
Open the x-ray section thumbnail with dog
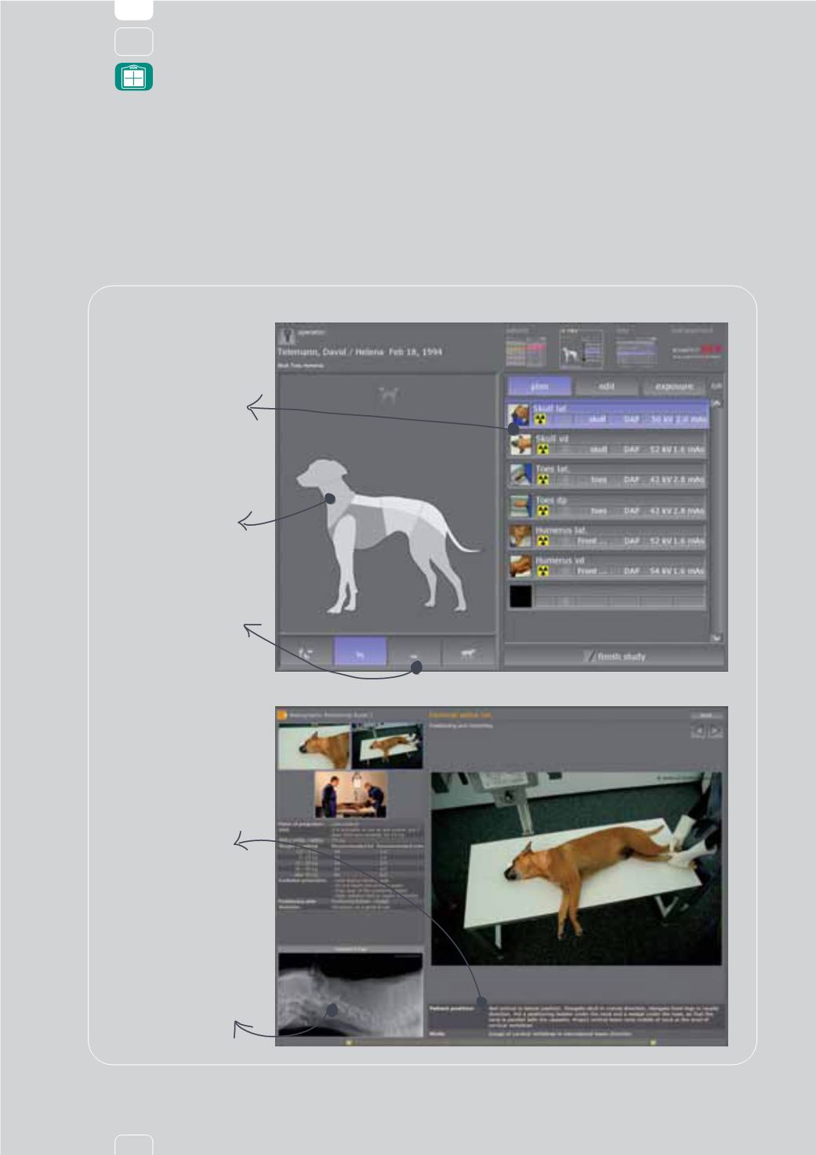pos(581,348)
